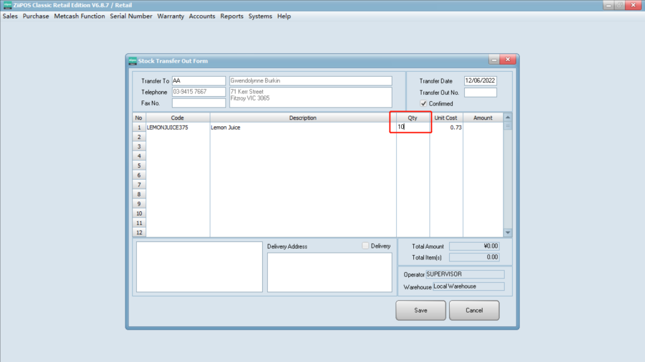This screenshot has height=362, width=645.
Task: Open the Sales menu
Action: pyautogui.click(x=10, y=16)
